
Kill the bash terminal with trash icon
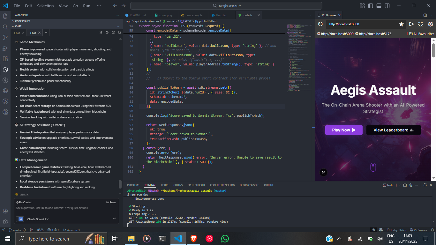(411, 185)
